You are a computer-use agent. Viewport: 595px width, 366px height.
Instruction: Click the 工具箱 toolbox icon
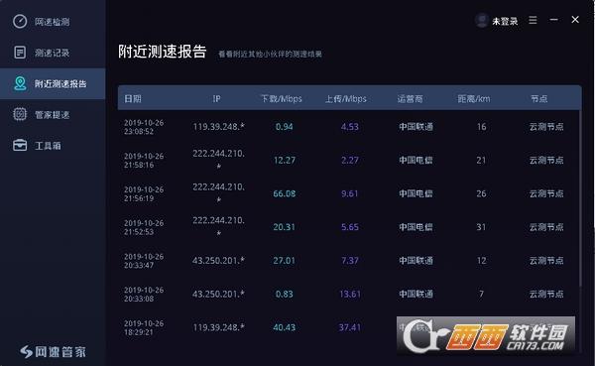click(20, 146)
